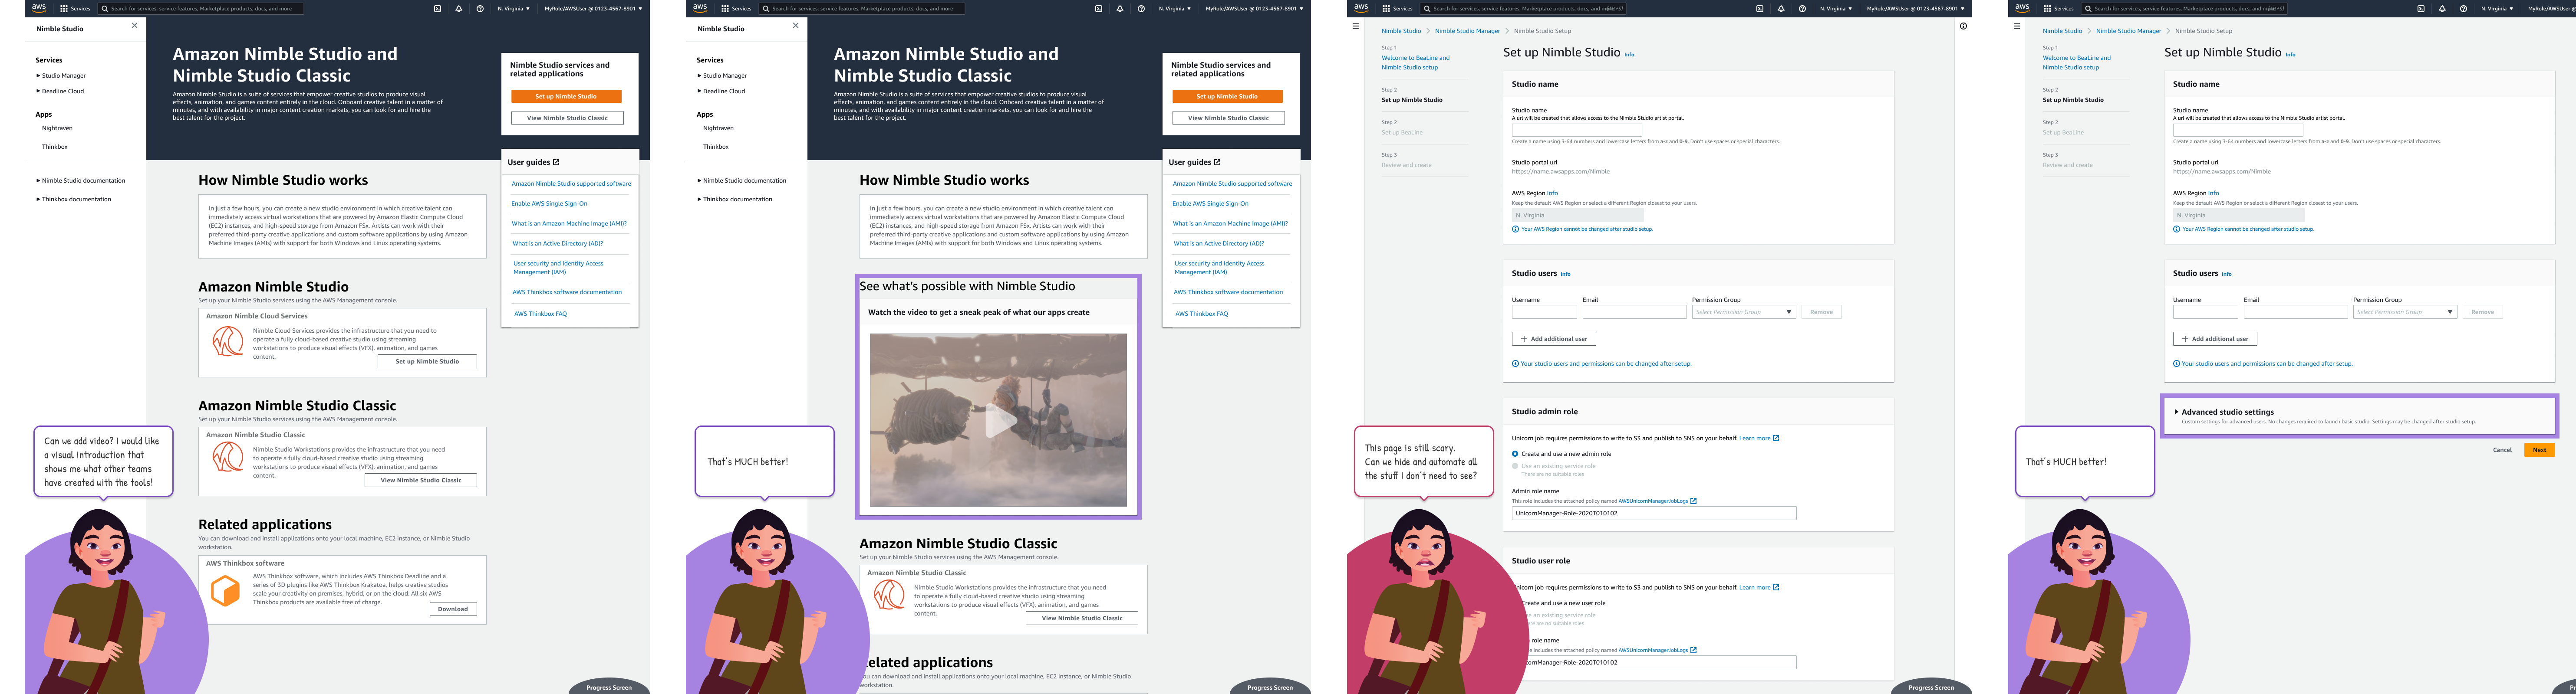Select Use an existing service role for admin

(1515, 465)
